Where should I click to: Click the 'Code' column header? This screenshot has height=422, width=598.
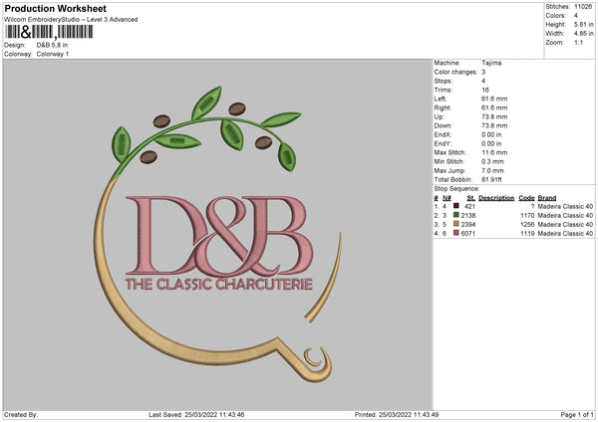click(x=526, y=198)
